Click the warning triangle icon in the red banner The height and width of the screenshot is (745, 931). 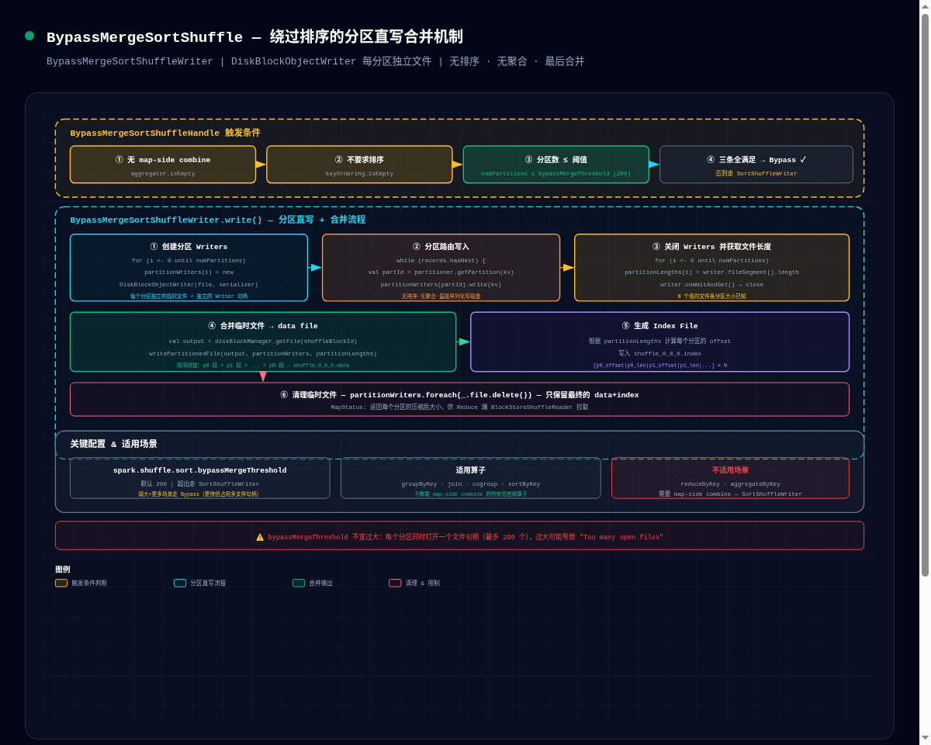tap(260, 537)
